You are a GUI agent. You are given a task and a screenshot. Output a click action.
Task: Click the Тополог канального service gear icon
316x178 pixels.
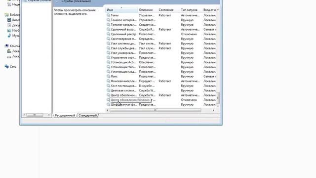coord(108,25)
